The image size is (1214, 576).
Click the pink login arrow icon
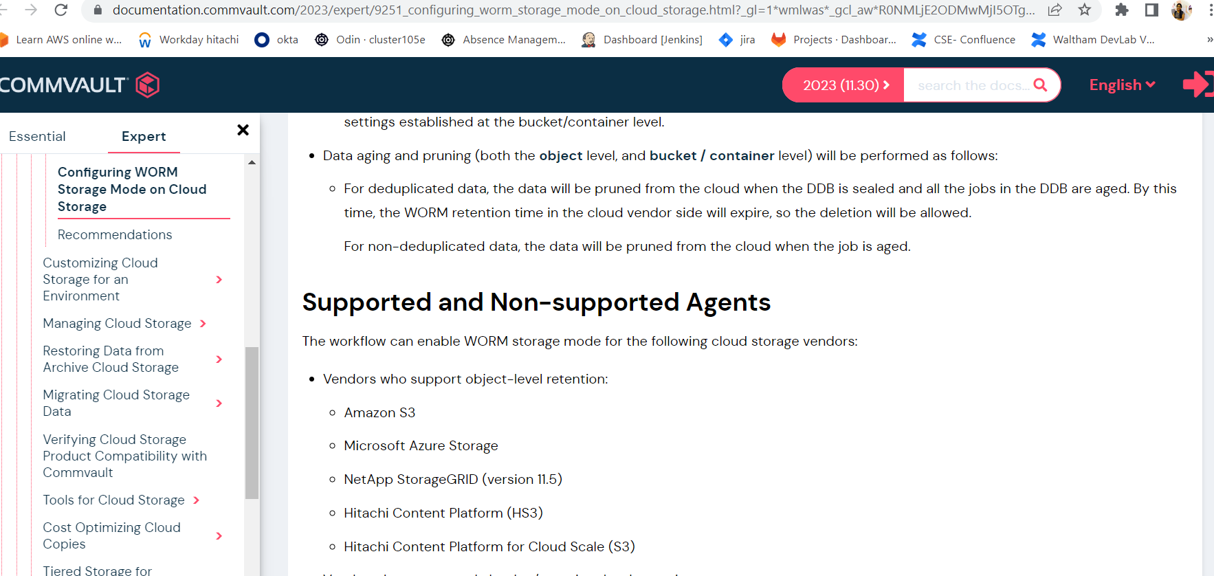coord(1198,85)
